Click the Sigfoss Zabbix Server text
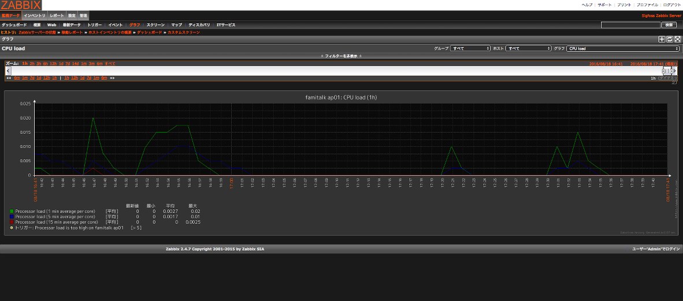Screen dimensions: 683x301 pos(661,16)
